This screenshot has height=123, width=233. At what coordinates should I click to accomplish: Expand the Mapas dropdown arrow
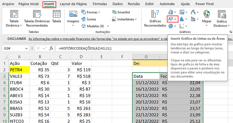coord(207,26)
